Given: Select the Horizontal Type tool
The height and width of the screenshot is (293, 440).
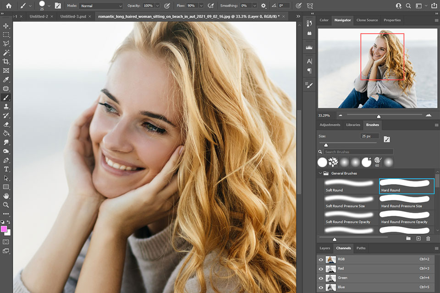Looking at the screenshot, I should (x=6, y=169).
